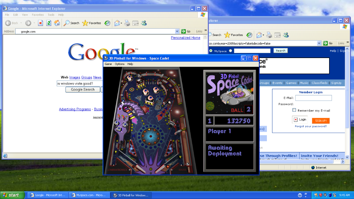Open Favorites star in Myspace IE window
This screenshot has height=199, width=354.
click(234, 35)
